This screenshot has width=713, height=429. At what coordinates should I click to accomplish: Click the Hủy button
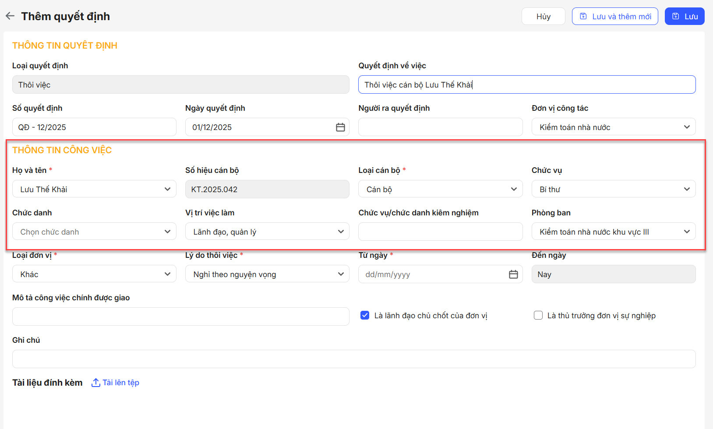click(x=543, y=17)
